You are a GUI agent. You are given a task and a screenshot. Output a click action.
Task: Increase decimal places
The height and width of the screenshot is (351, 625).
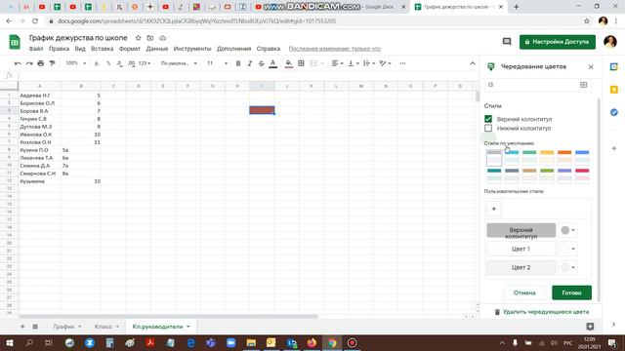point(132,63)
